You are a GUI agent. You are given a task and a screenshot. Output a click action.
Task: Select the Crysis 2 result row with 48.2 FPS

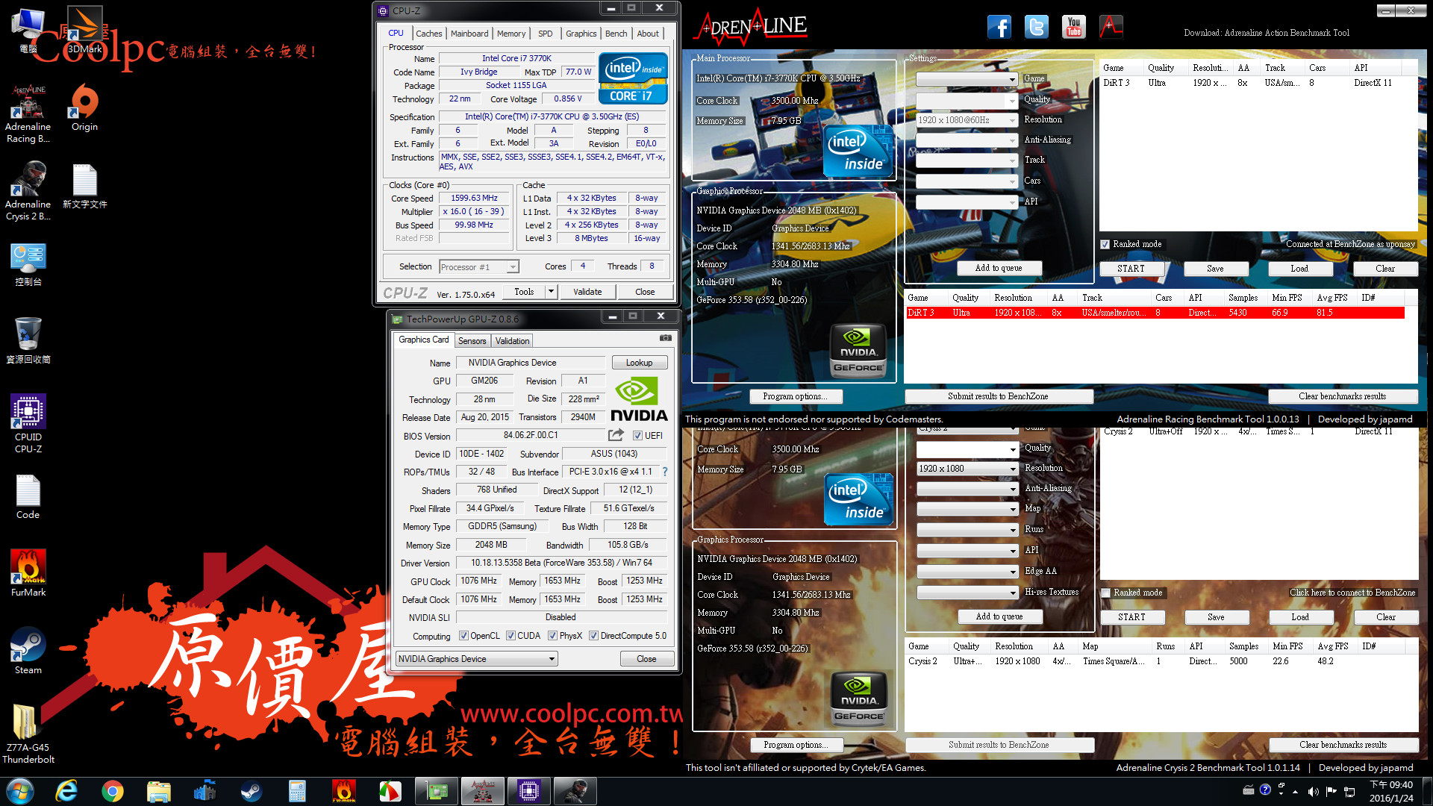click(x=1155, y=661)
